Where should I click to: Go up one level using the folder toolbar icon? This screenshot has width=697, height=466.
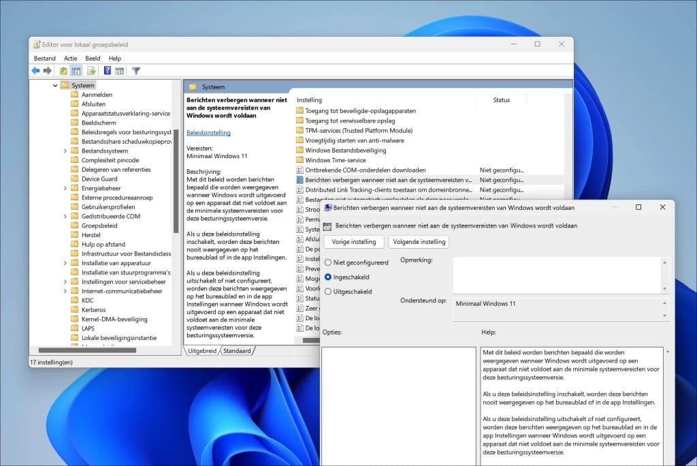[63, 70]
